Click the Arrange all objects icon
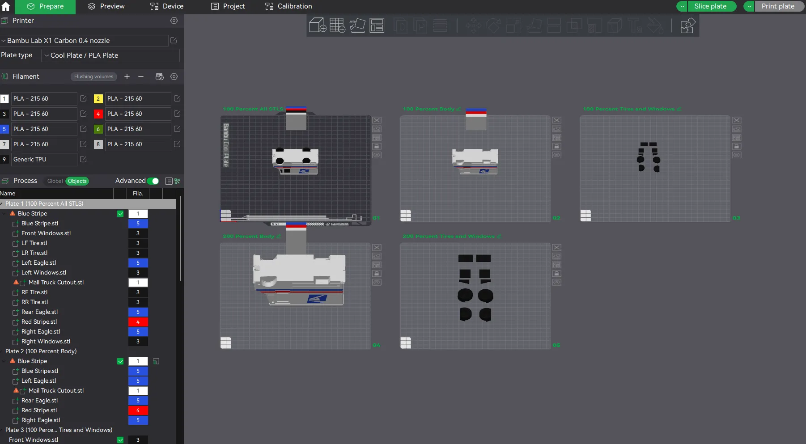Viewport: 806px width, 444px height. 377,25
